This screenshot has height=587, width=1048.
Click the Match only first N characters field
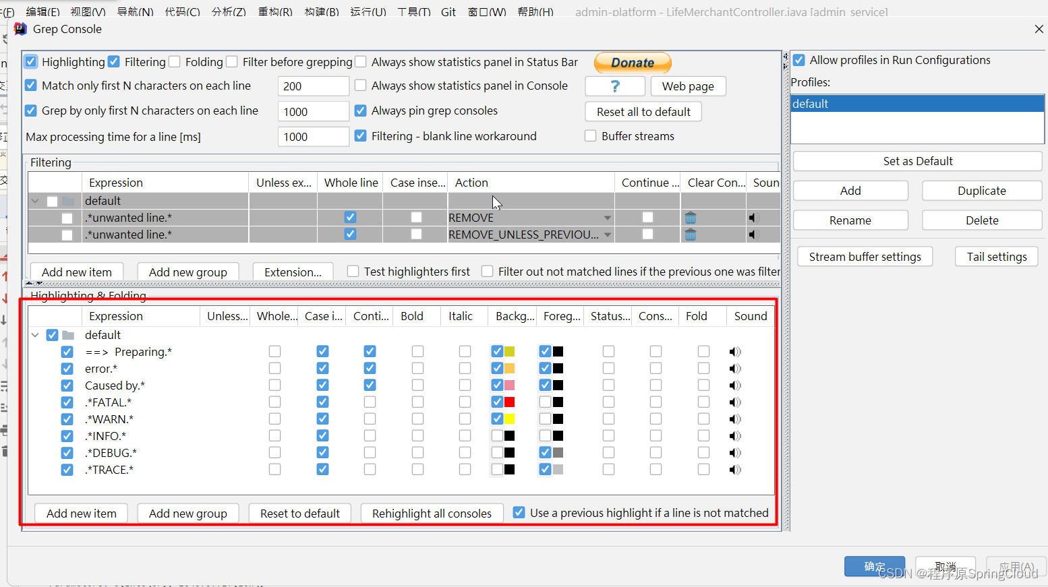(313, 86)
